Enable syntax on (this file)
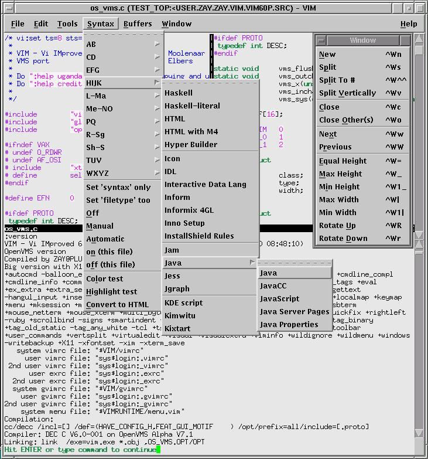Viewport: 428px width, 459px height. [x=123, y=251]
